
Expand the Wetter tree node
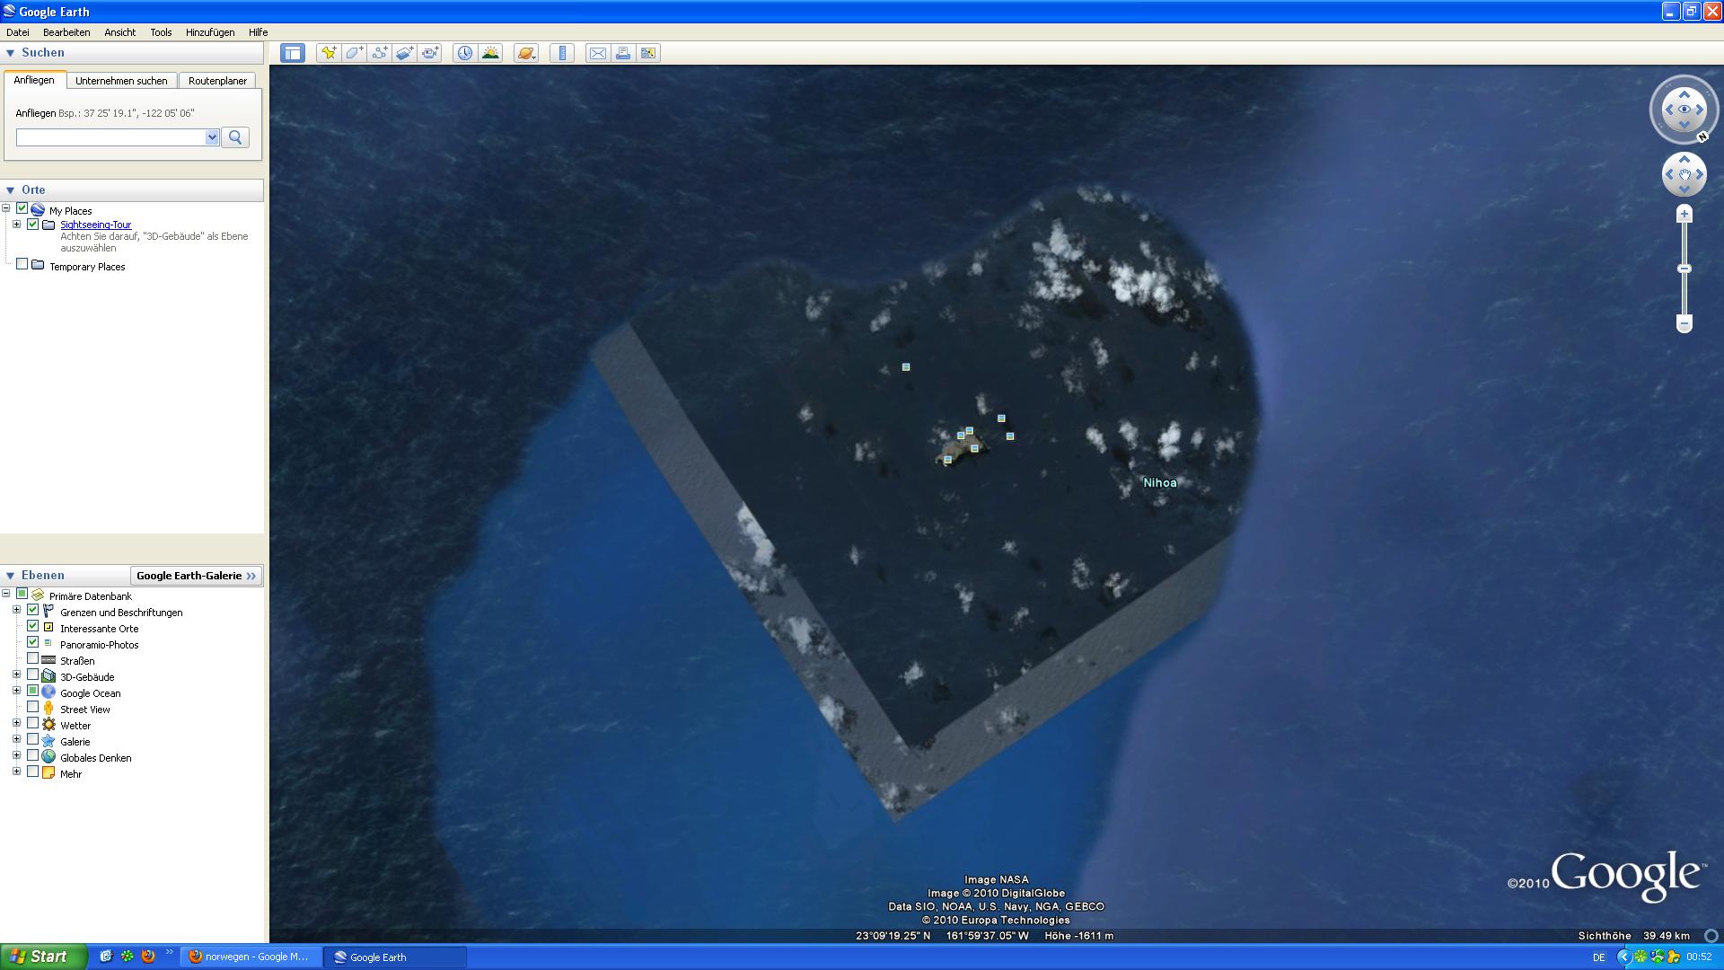[16, 724]
